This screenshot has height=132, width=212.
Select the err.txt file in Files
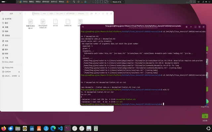55,22
